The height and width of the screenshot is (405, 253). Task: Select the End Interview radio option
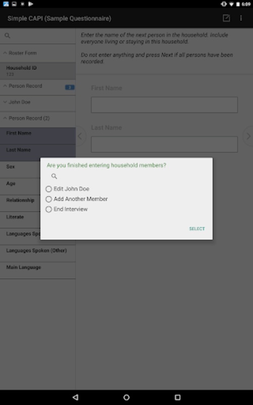pyautogui.click(x=67, y=209)
